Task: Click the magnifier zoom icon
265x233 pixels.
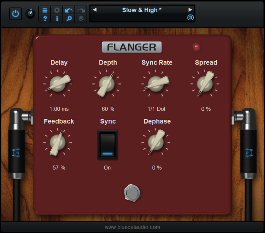Action: pyautogui.click(x=69, y=18)
